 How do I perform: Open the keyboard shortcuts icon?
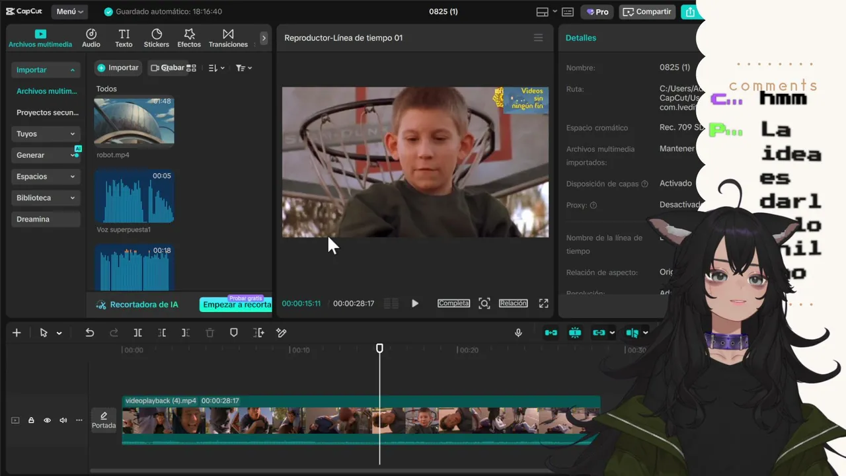pos(568,12)
